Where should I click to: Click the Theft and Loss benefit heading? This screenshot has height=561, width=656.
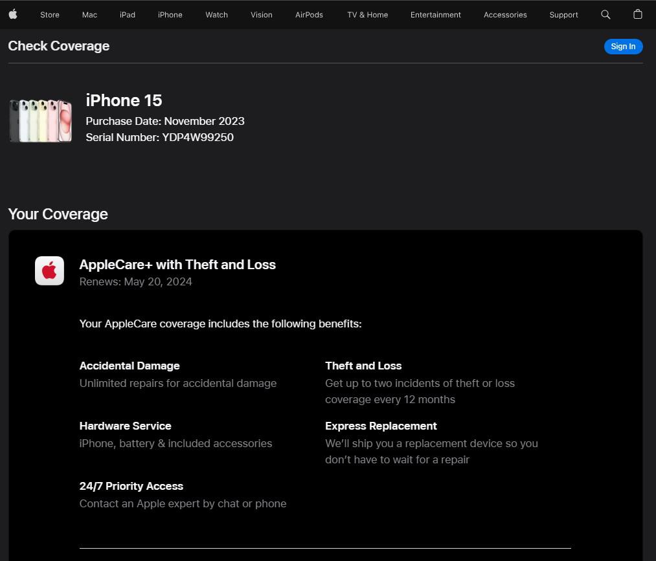pos(363,366)
